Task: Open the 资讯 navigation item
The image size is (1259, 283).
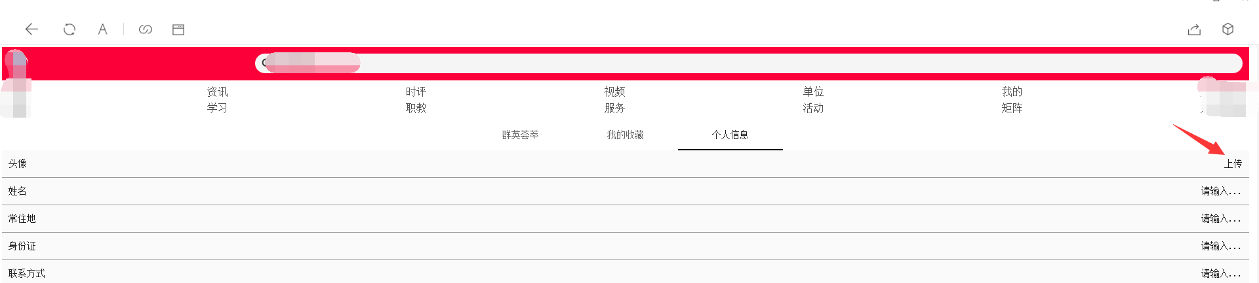Action: [x=217, y=92]
